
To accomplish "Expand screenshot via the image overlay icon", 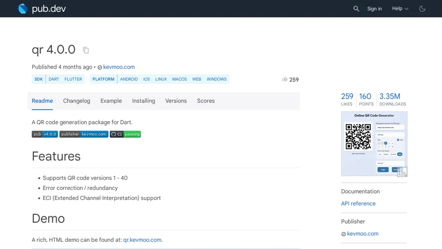I will [x=402, y=172].
